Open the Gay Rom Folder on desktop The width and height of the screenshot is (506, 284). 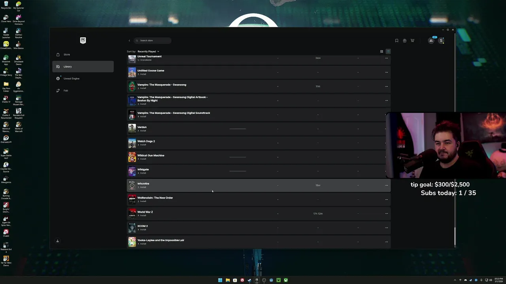pyautogui.click(x=6, y=86)
